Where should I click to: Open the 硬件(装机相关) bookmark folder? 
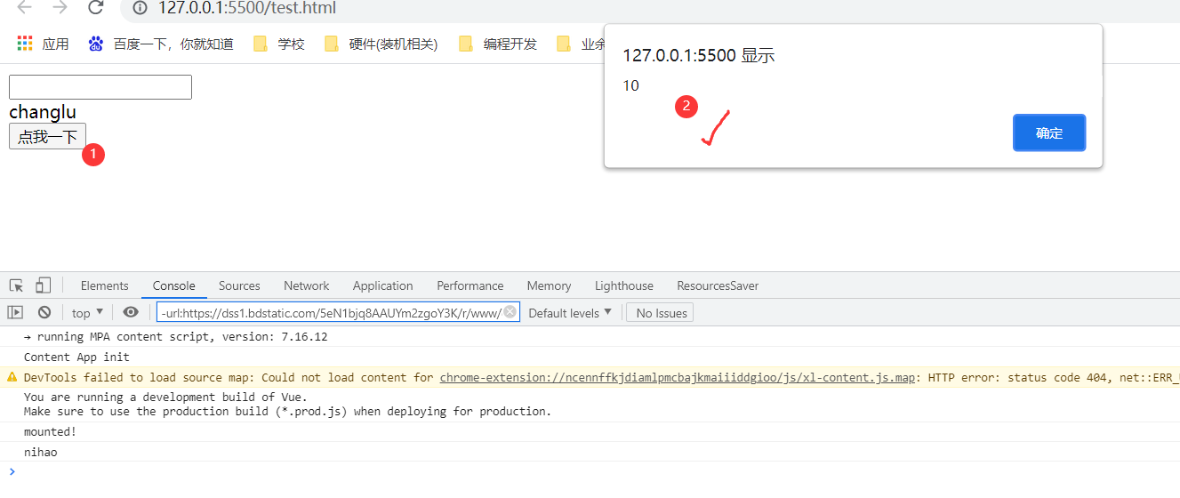coord(381,44)
